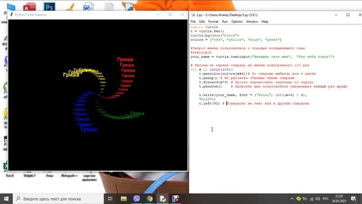362x204 pixels.
Task: Open the clock and calendar flyout
Action: tap(339, 199)
